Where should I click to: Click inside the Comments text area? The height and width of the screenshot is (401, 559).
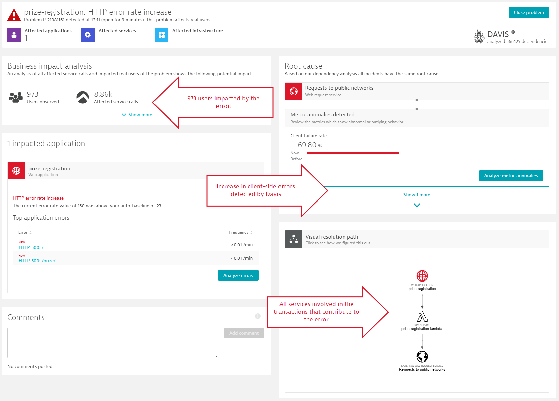[x=113, y=343]
